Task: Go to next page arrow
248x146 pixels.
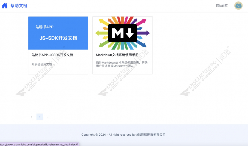Action: tap(48, 117)
